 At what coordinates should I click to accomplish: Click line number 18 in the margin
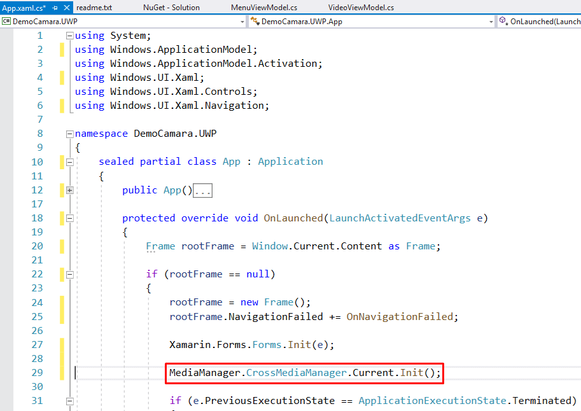(37, 218)
